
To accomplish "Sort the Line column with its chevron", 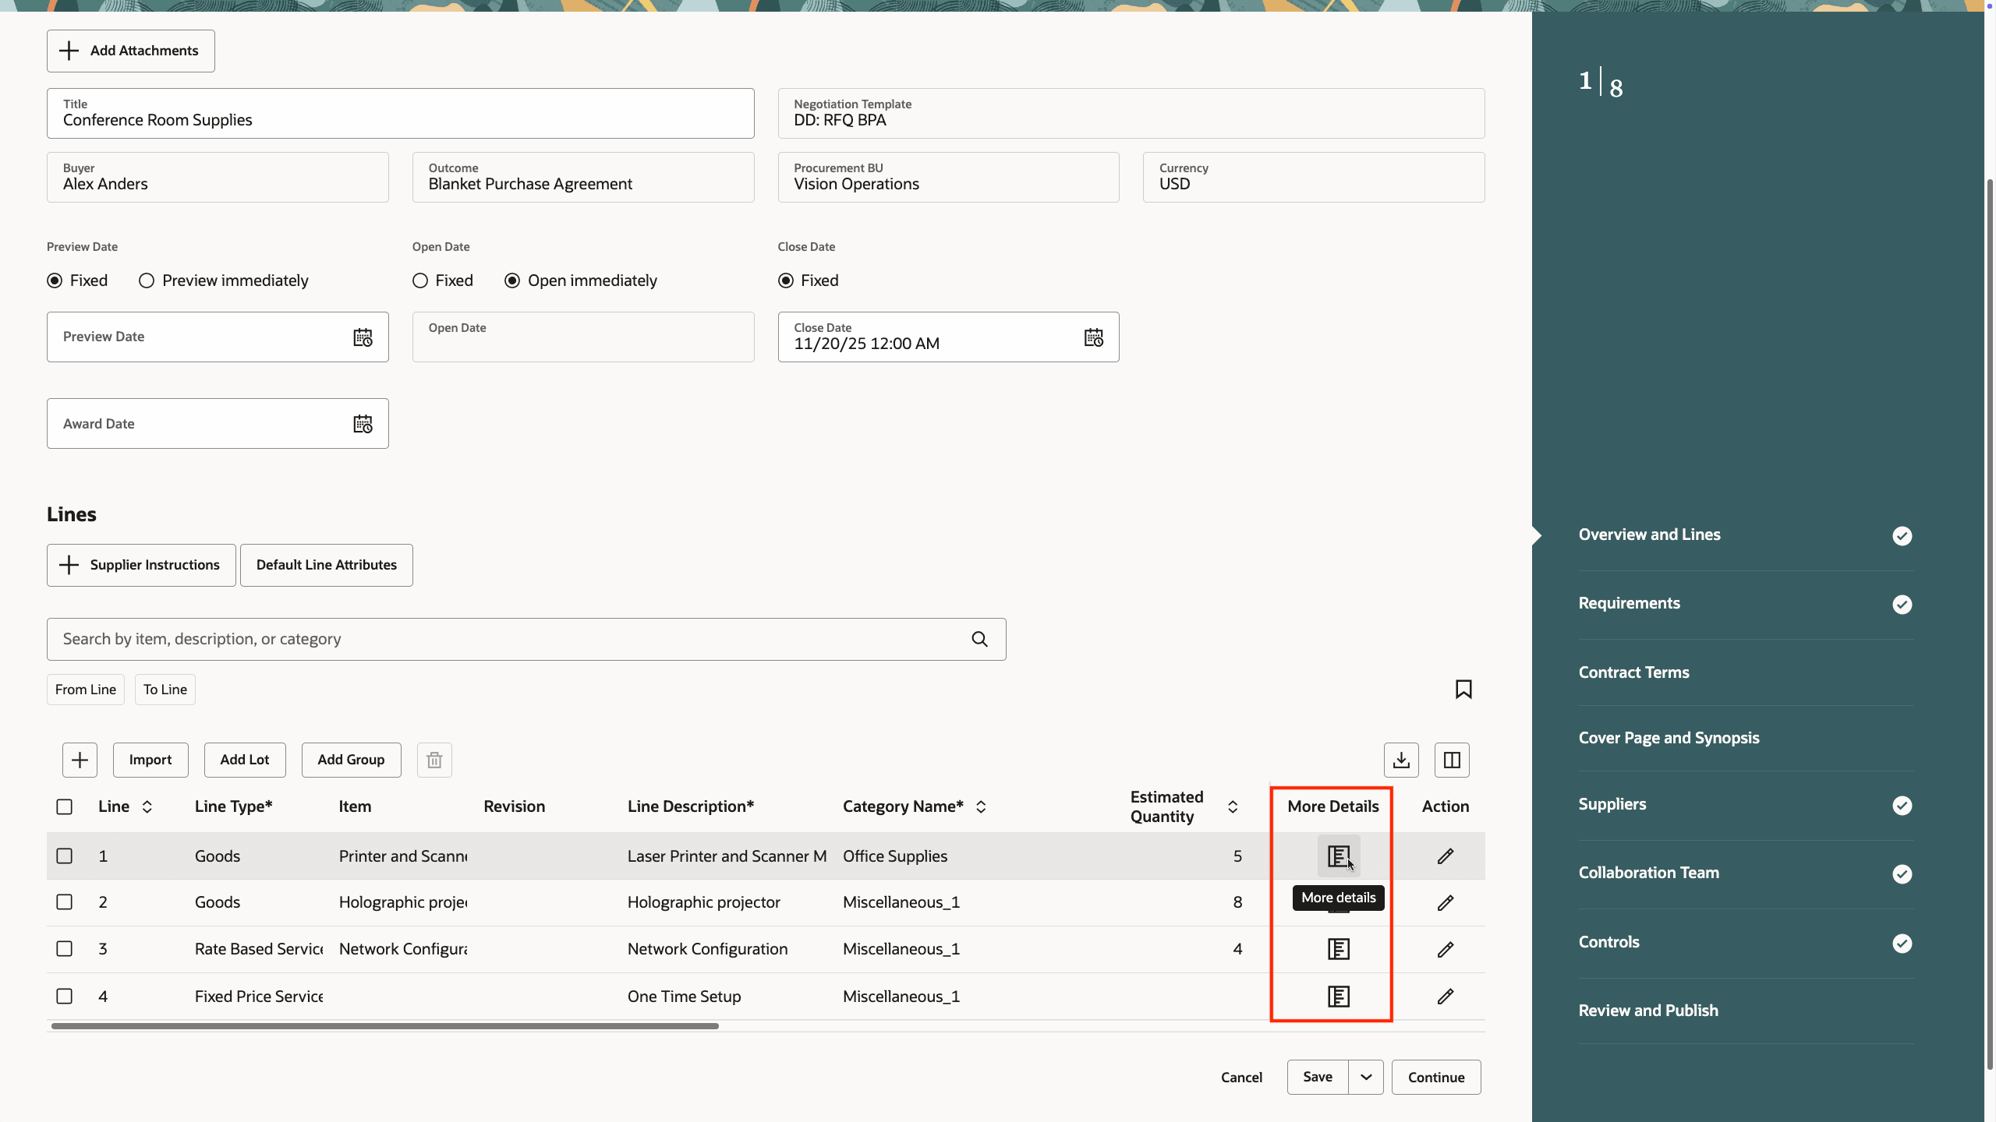I will 147,806.
